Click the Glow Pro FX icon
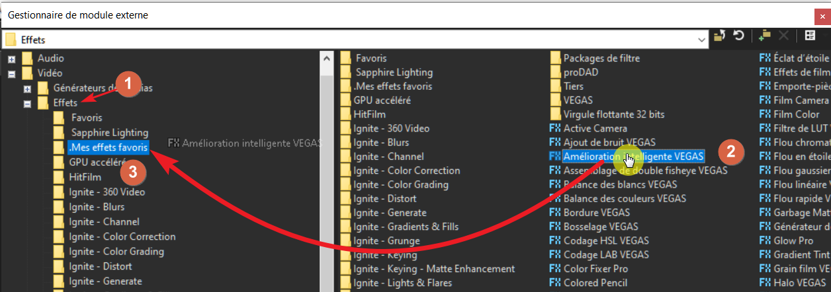This screenshot has width=831, height=292. click(x=765, y=240)
